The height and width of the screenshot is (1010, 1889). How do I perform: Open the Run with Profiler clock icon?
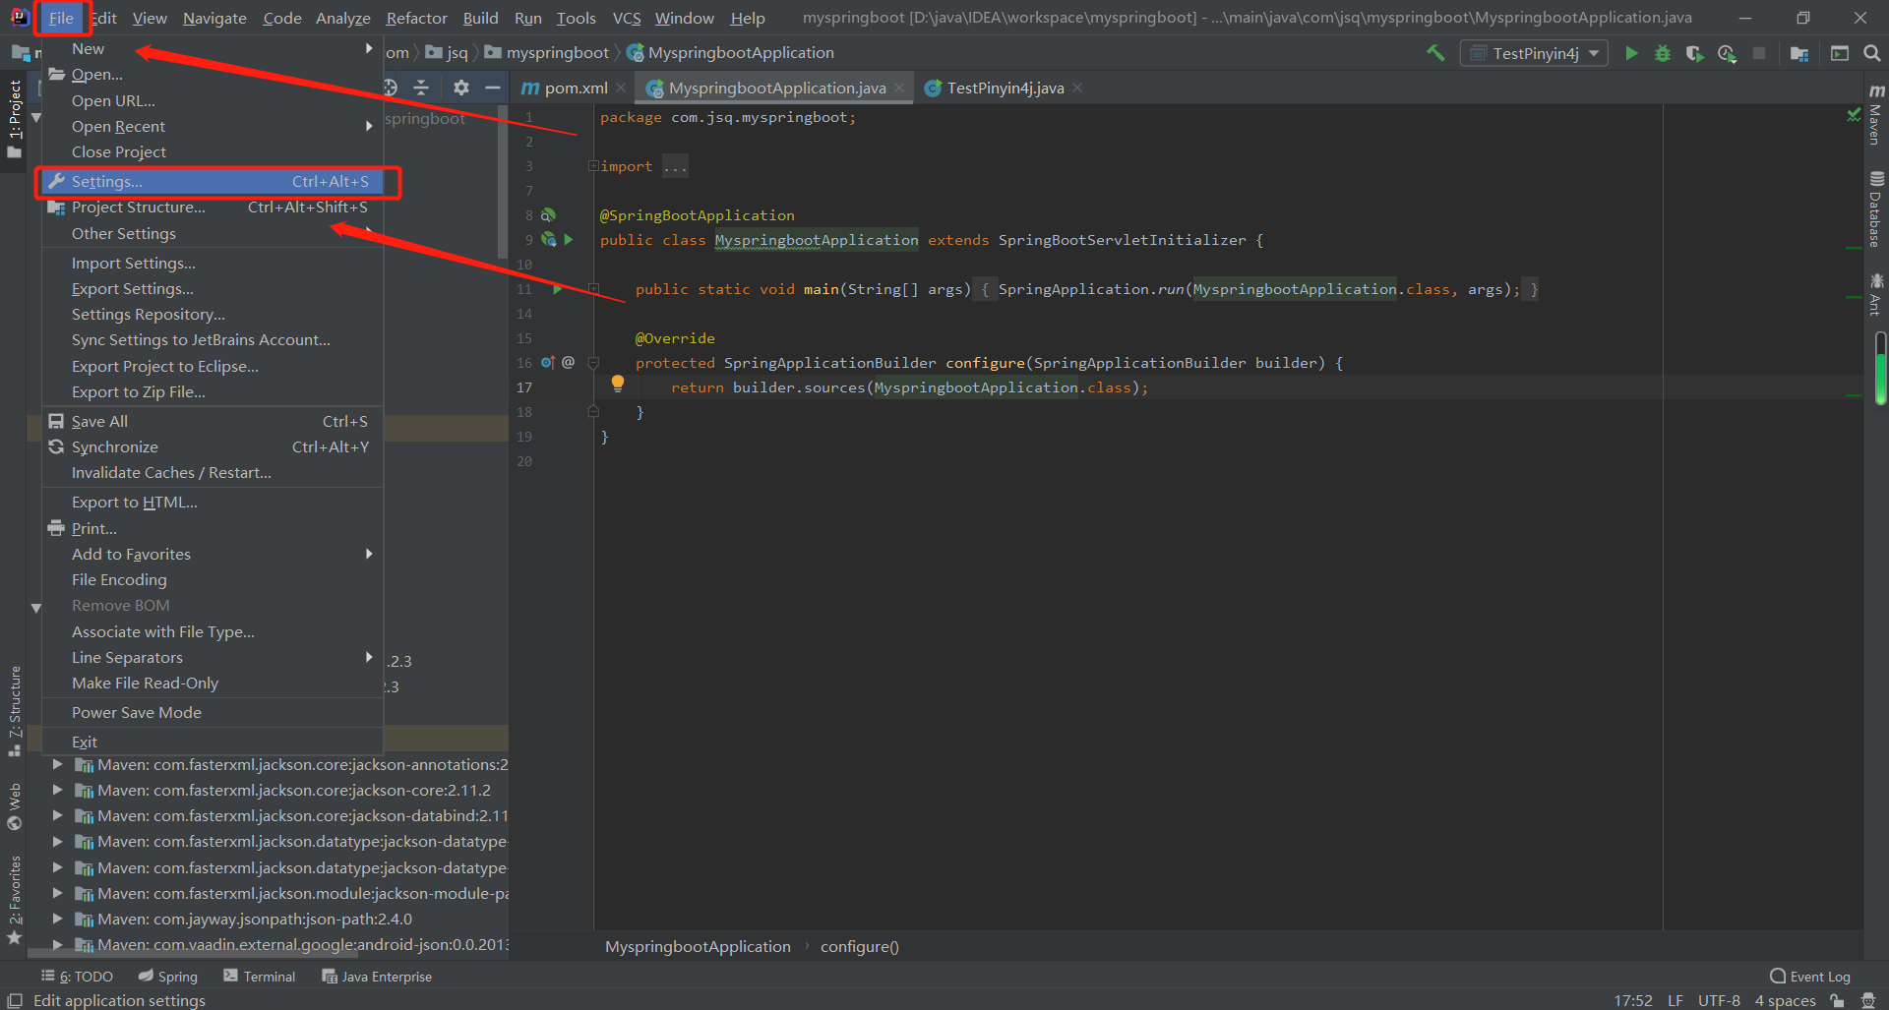coord(1727,53)
